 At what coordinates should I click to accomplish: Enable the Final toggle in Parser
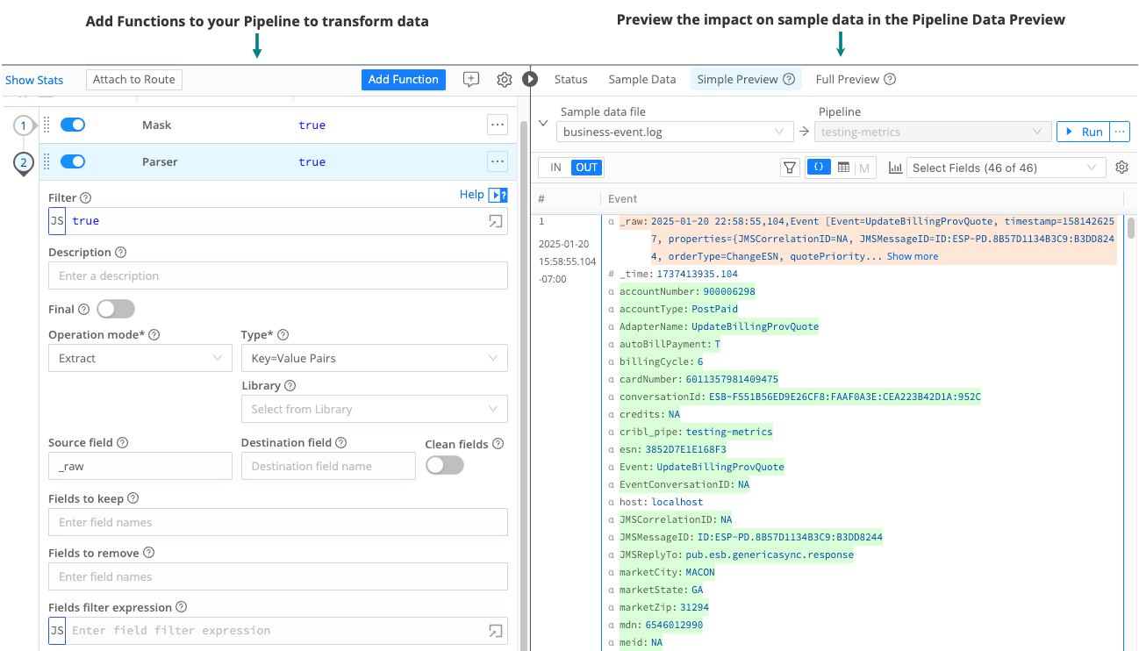click(115, 309)
